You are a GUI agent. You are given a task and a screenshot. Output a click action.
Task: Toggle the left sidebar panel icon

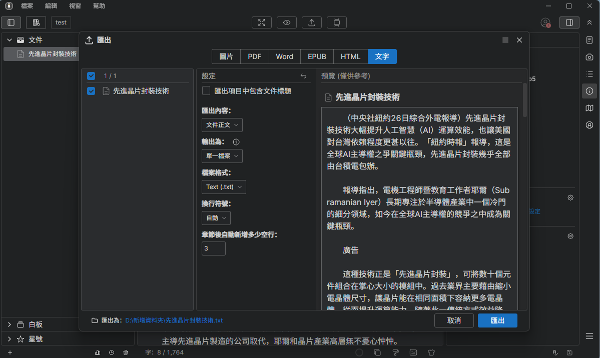(x=11, y=22)
